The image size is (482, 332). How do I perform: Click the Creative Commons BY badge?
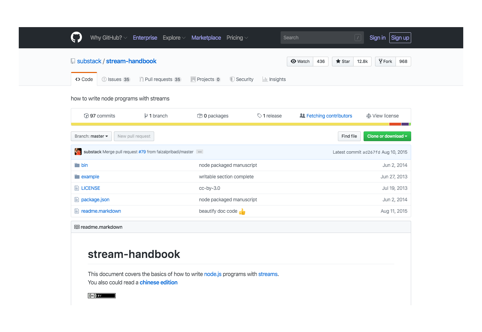[101, 295]
